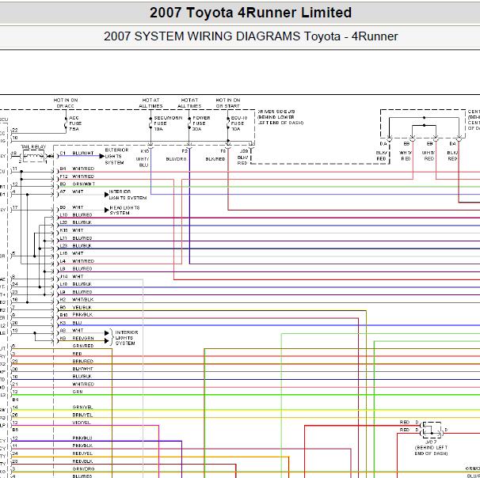Click the RED/YEL wire color label
This screenshot has height=478, width=480.
pos(82,453)
